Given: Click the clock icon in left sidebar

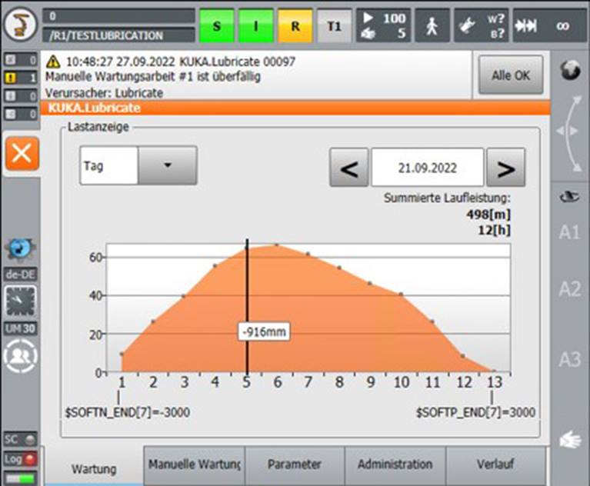Looking at the screenshot, I should 20,301.
